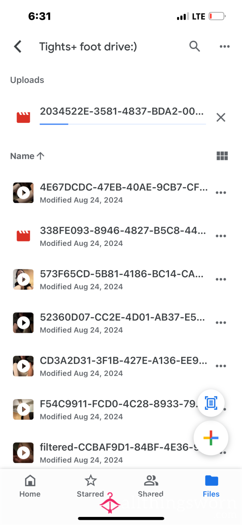Go to the Home tab
242x525 pixels.
[30, 487]
